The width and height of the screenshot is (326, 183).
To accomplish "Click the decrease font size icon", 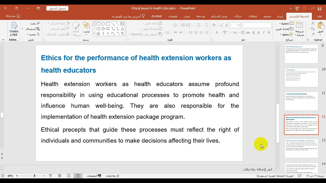I will tap(222, 25).
